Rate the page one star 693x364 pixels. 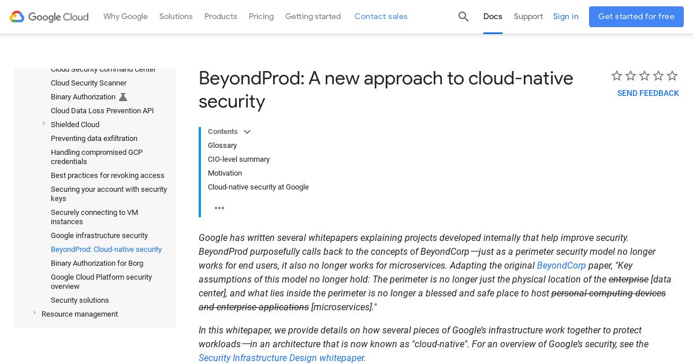[617, 76]
